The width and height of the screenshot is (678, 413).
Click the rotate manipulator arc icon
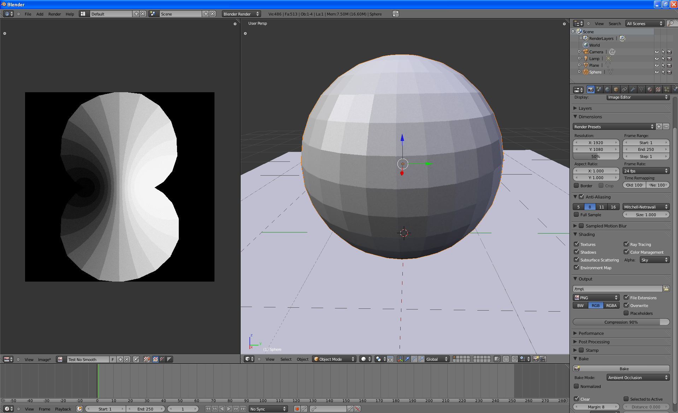pyautogui.click(x=414, y=359)
